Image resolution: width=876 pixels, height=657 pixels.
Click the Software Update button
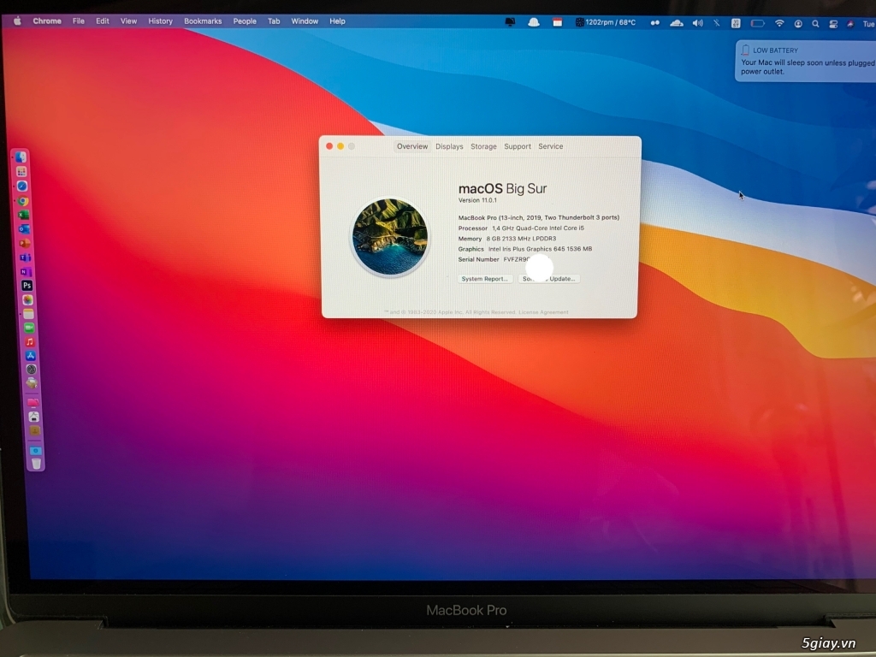(x=548, y=279)
